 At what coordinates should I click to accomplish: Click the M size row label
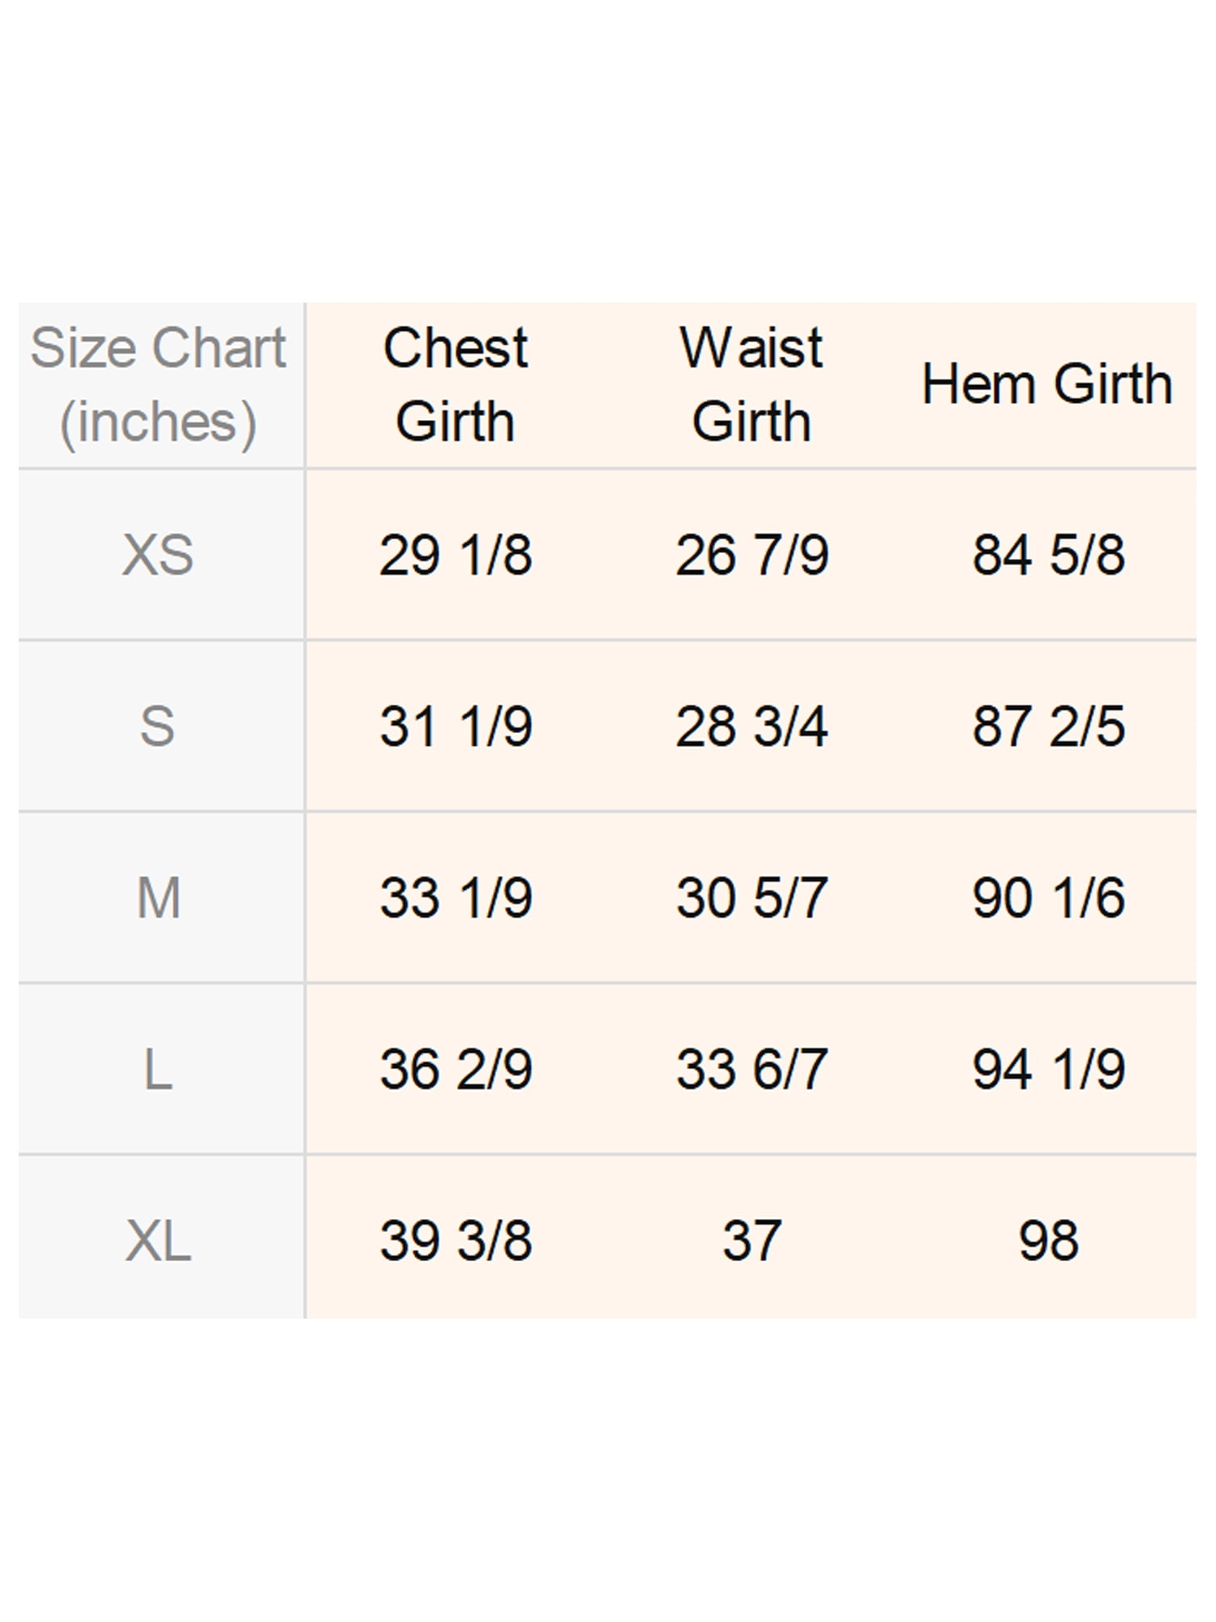[160, 898]
